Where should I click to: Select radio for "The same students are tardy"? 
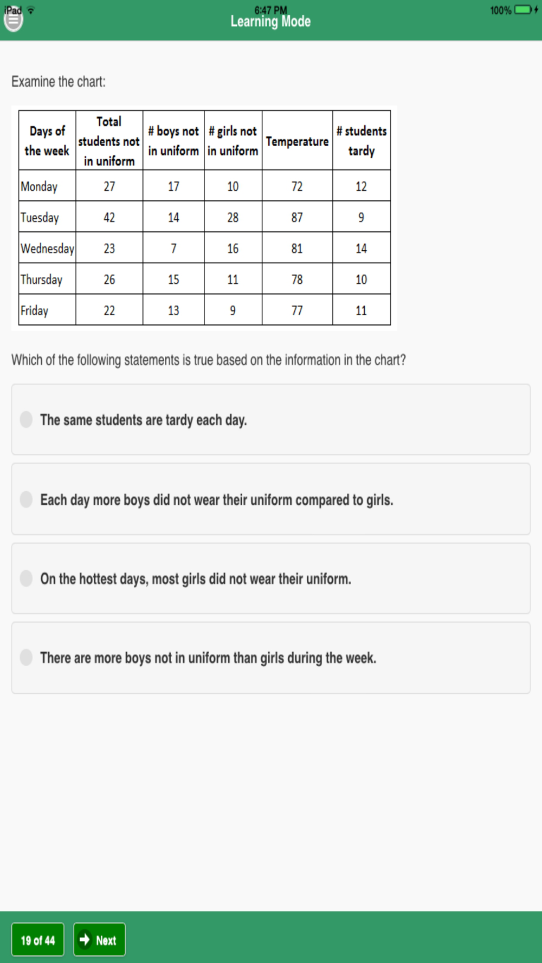click(26, 419)
